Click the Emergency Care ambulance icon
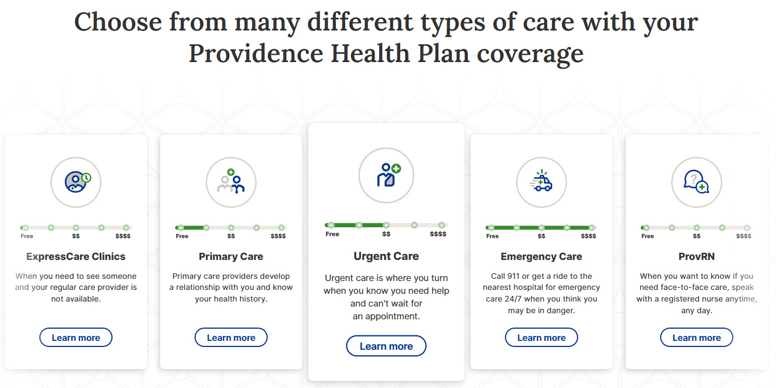776x388 pixels. coord(542,182)
